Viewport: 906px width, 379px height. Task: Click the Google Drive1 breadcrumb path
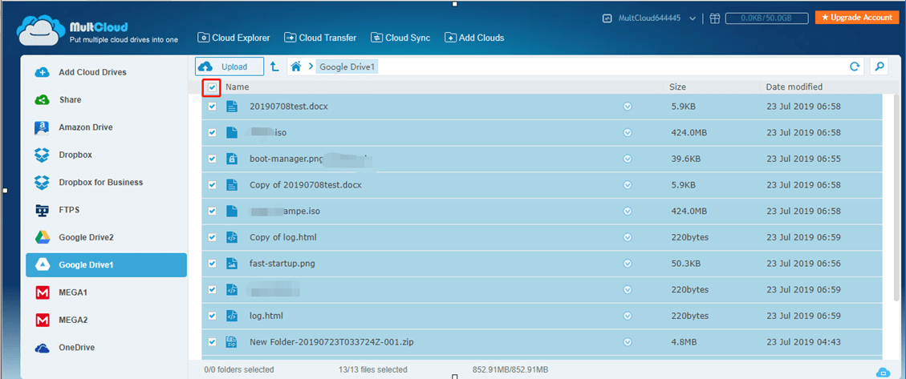click(347, 67)
